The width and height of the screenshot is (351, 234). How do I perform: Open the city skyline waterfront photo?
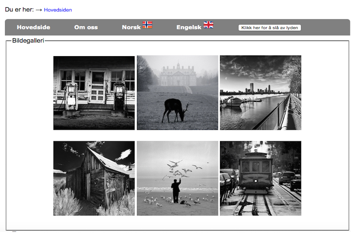point(261,92)
